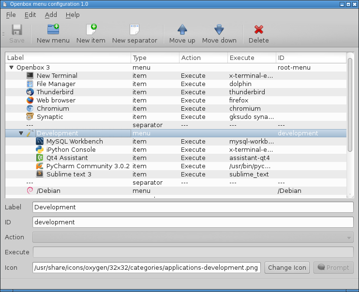Sort by the Label column header
The width and height of the screenshot is (359, 292).
pos(68,58)
